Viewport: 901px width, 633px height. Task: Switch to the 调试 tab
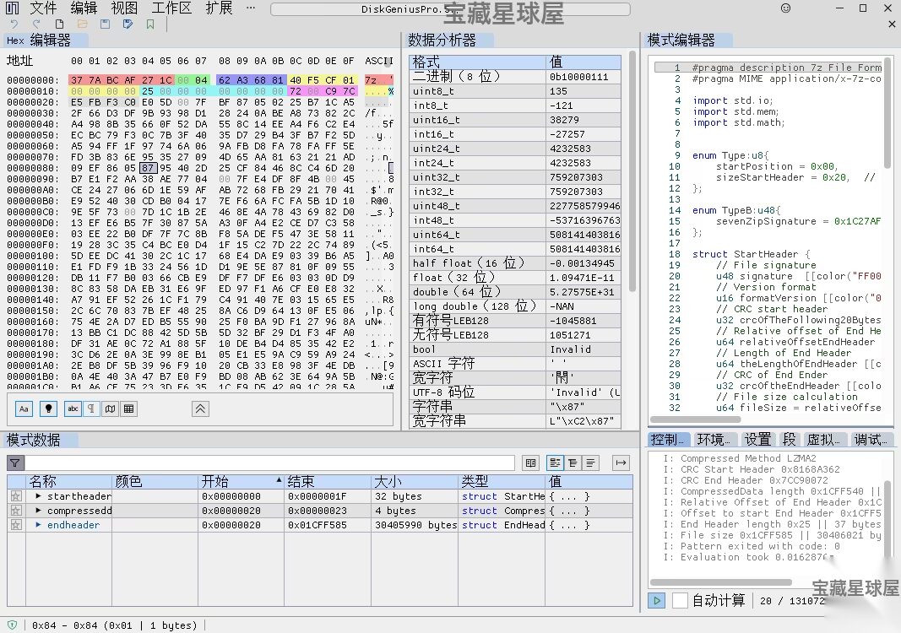[x=871, y=440]
